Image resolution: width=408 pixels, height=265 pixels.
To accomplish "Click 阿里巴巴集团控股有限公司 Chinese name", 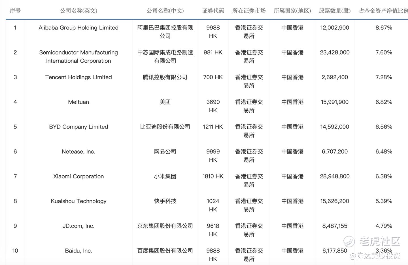I will coord(165,32).
